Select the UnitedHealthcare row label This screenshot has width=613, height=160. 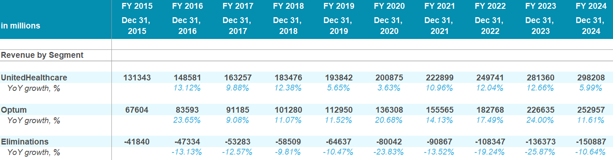34,78
